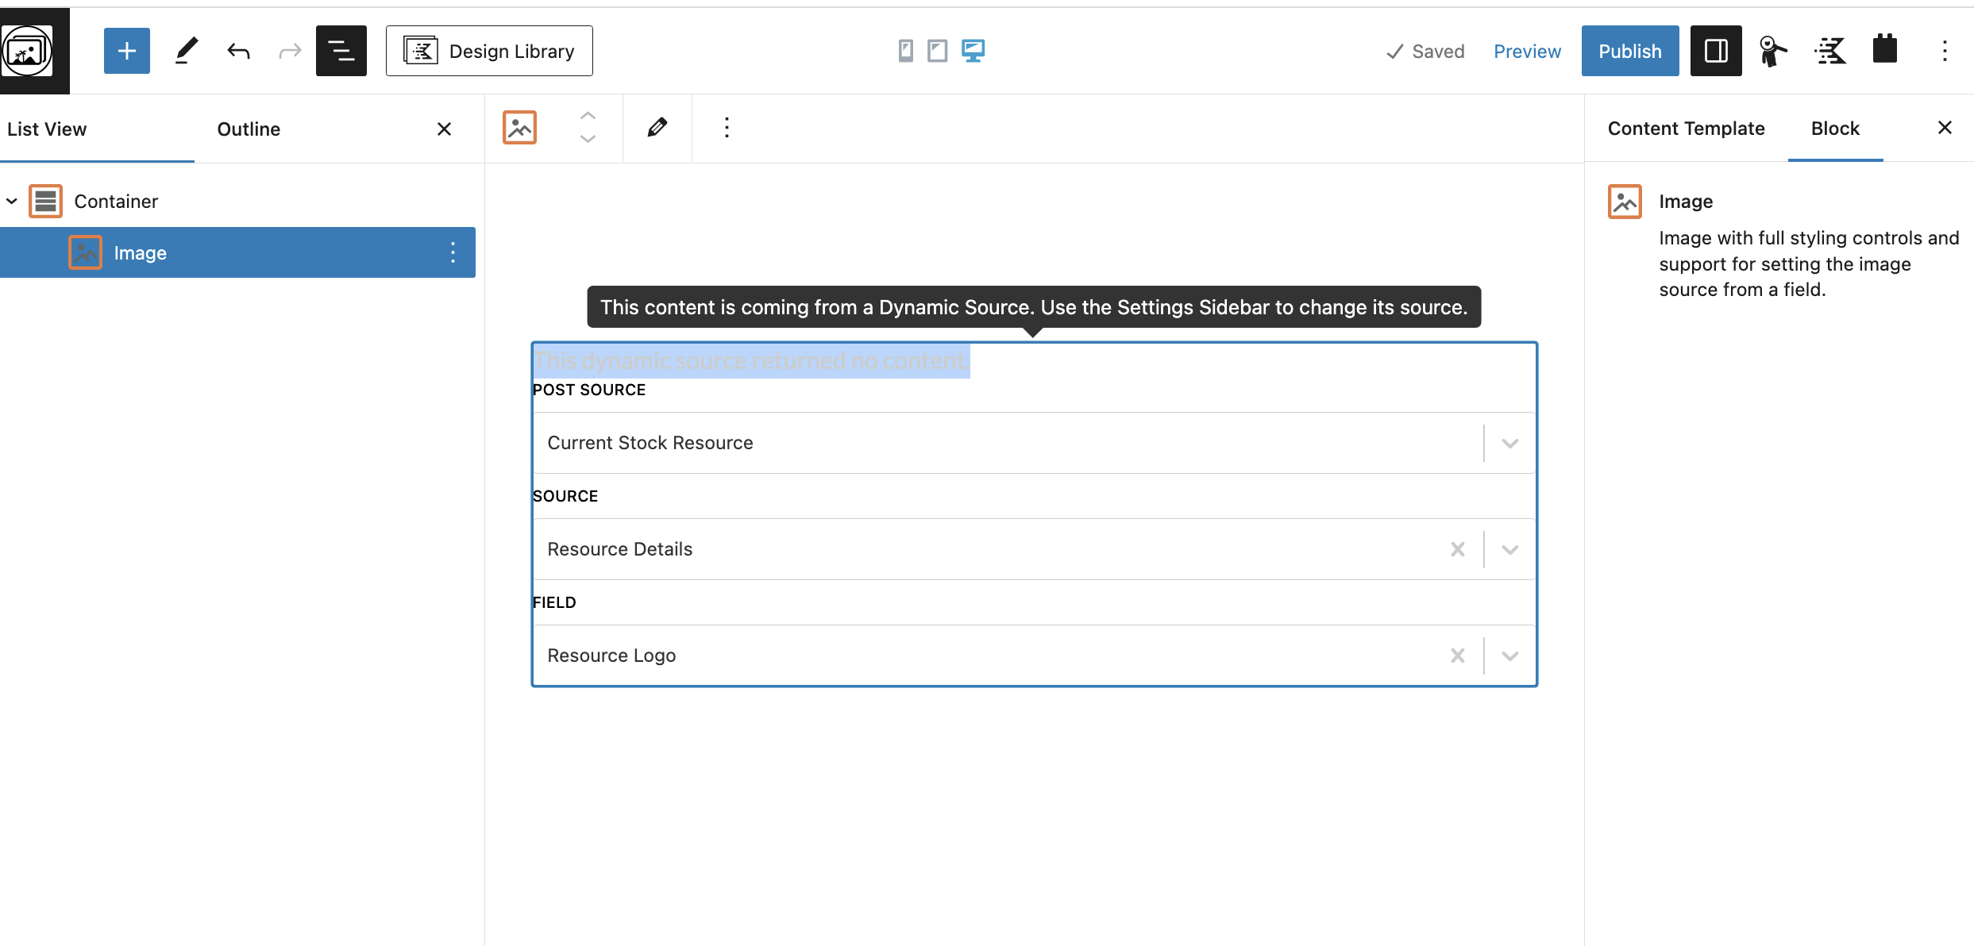Click the Image block description text

pos(1809,264)
